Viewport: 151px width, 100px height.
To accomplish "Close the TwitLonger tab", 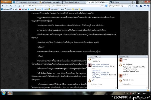I will (37, 2).
